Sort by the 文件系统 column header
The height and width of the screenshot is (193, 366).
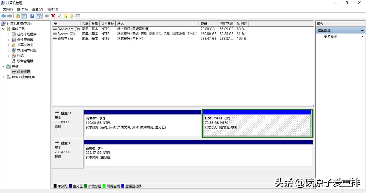108,24
